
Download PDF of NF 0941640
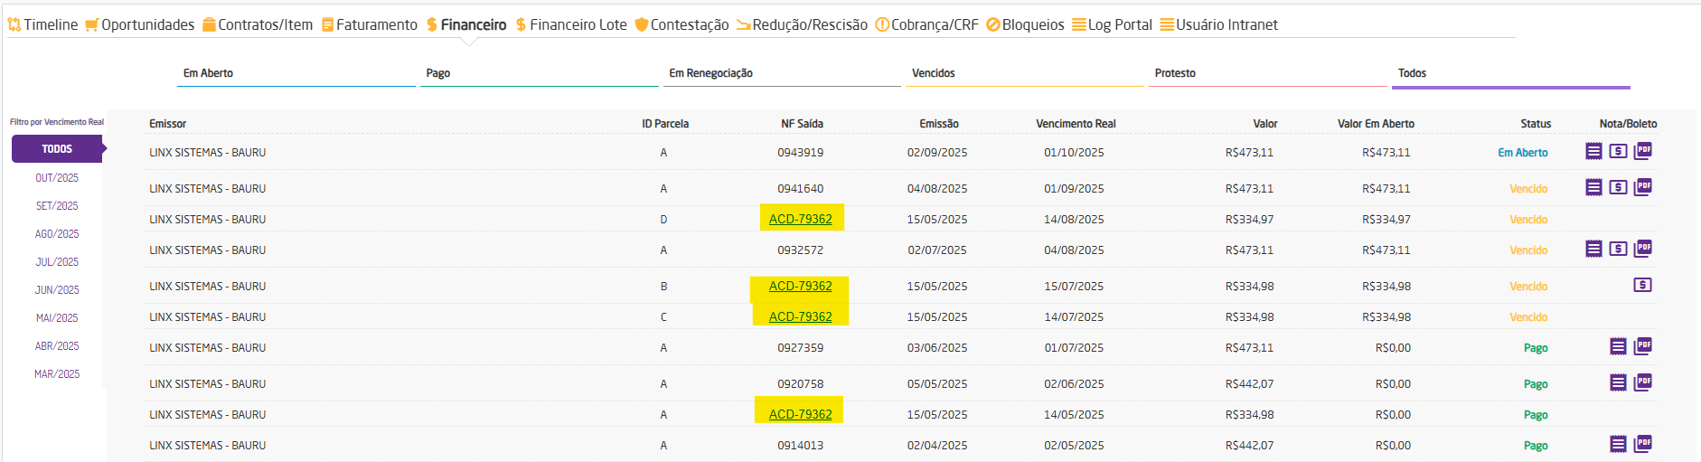pyautogui.click(x=1643, y=186)
